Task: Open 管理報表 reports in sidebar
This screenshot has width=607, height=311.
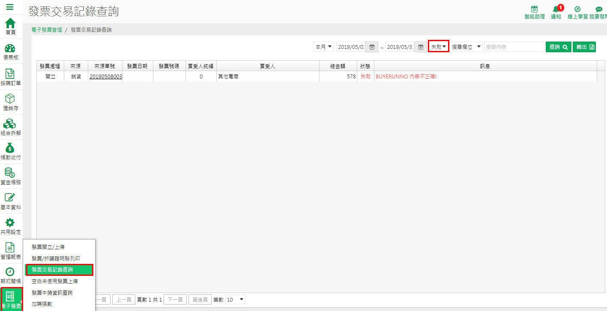Action: coord(10,250)
